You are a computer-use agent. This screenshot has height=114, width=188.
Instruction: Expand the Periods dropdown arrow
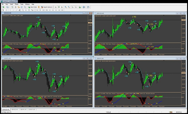[85, 7]
